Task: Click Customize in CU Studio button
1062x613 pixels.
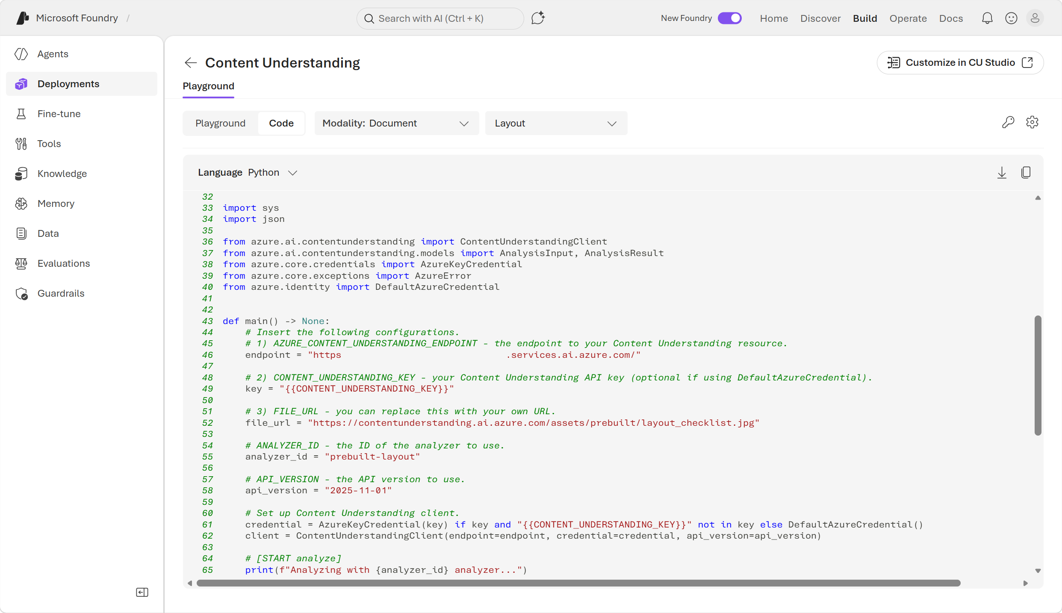Action: [960, 63]
